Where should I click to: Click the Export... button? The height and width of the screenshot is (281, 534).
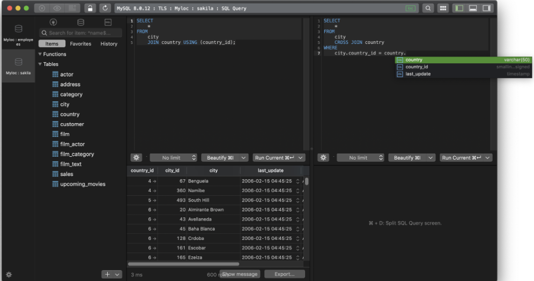point(284,274)
